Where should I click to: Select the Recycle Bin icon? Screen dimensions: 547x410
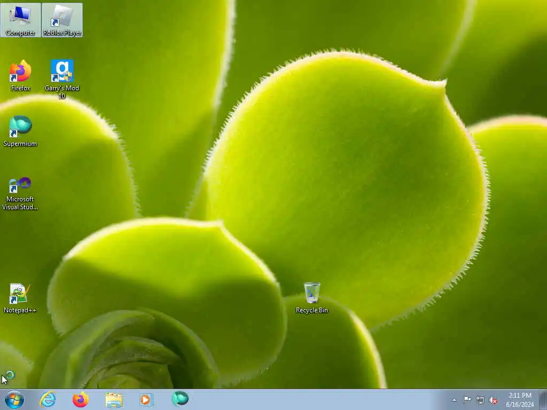(x=312, y=298)
